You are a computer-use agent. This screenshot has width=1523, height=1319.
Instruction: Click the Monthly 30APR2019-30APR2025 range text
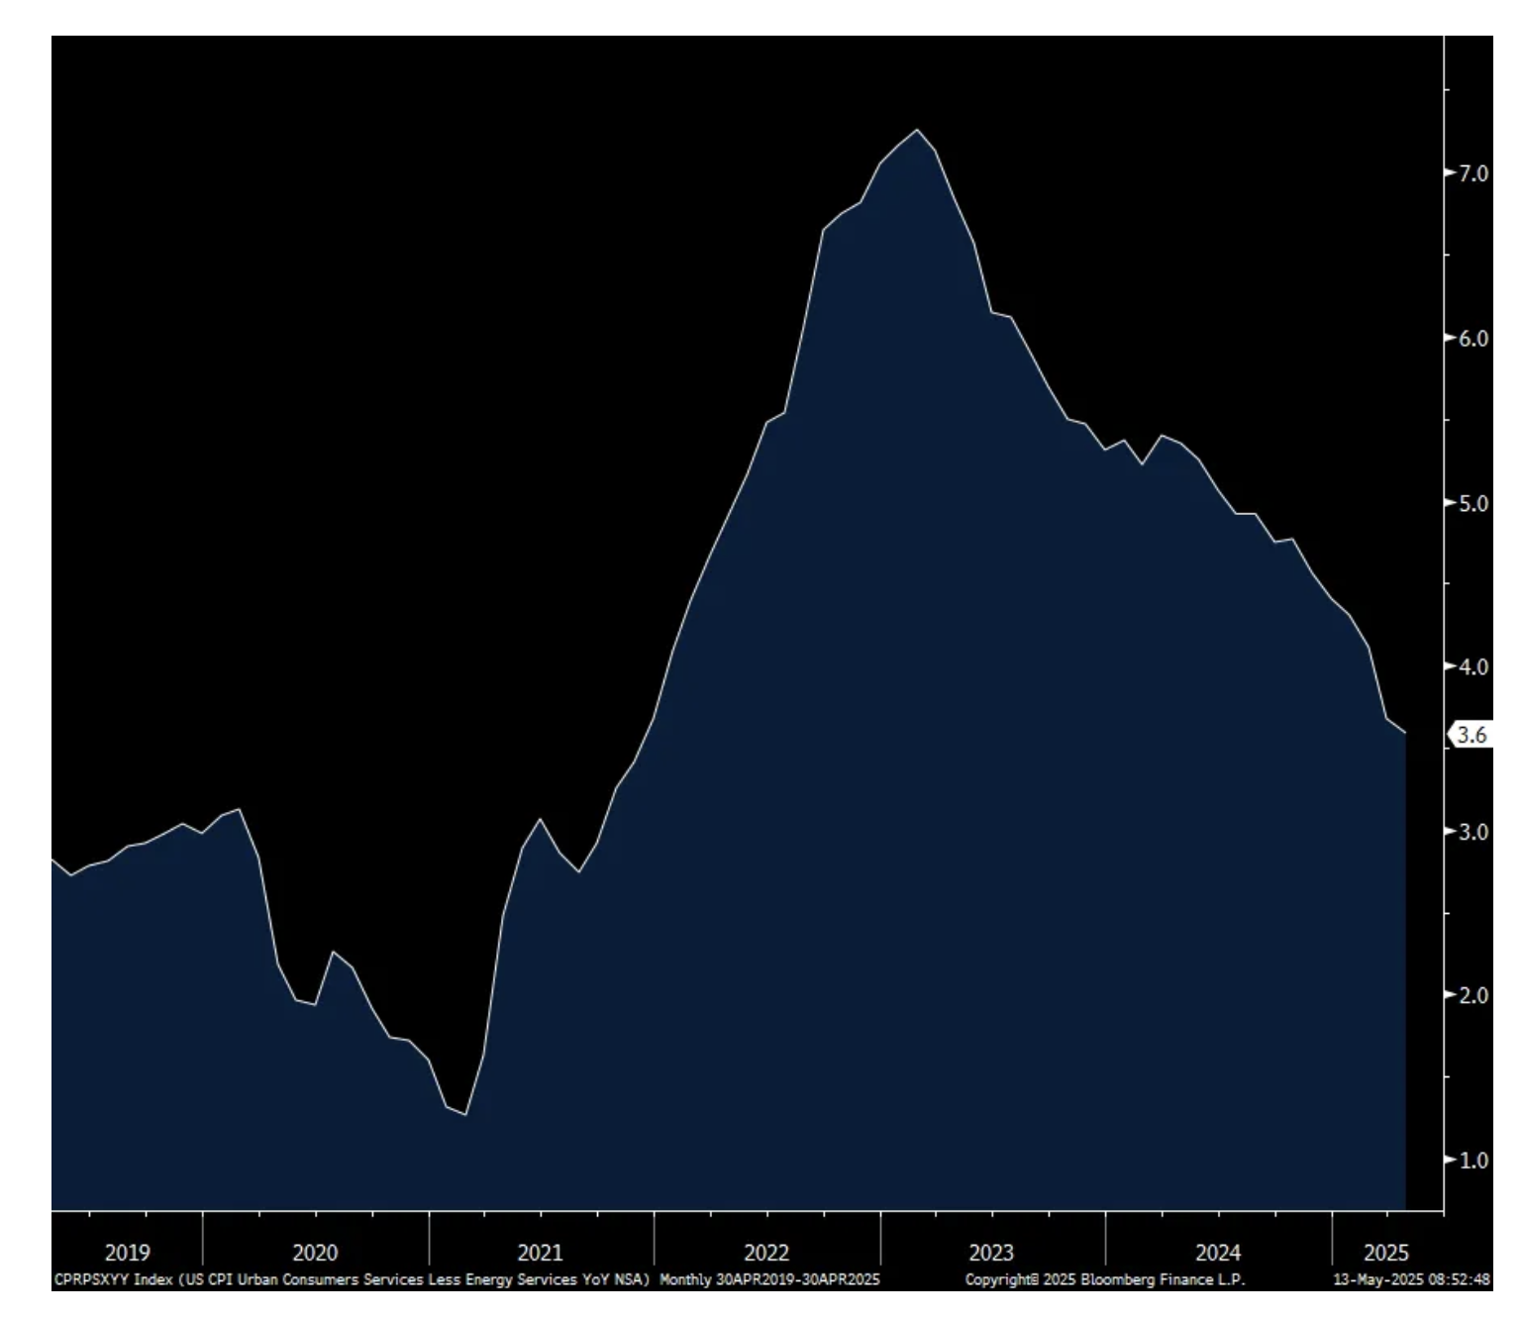tap(769, 1279)
